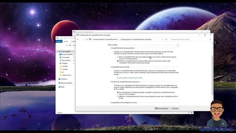The width and height of the screenshot is (236, 133).
Task: Select Ativar compartilhamento de Pasta pública option
Action: [x=118, y=57]
